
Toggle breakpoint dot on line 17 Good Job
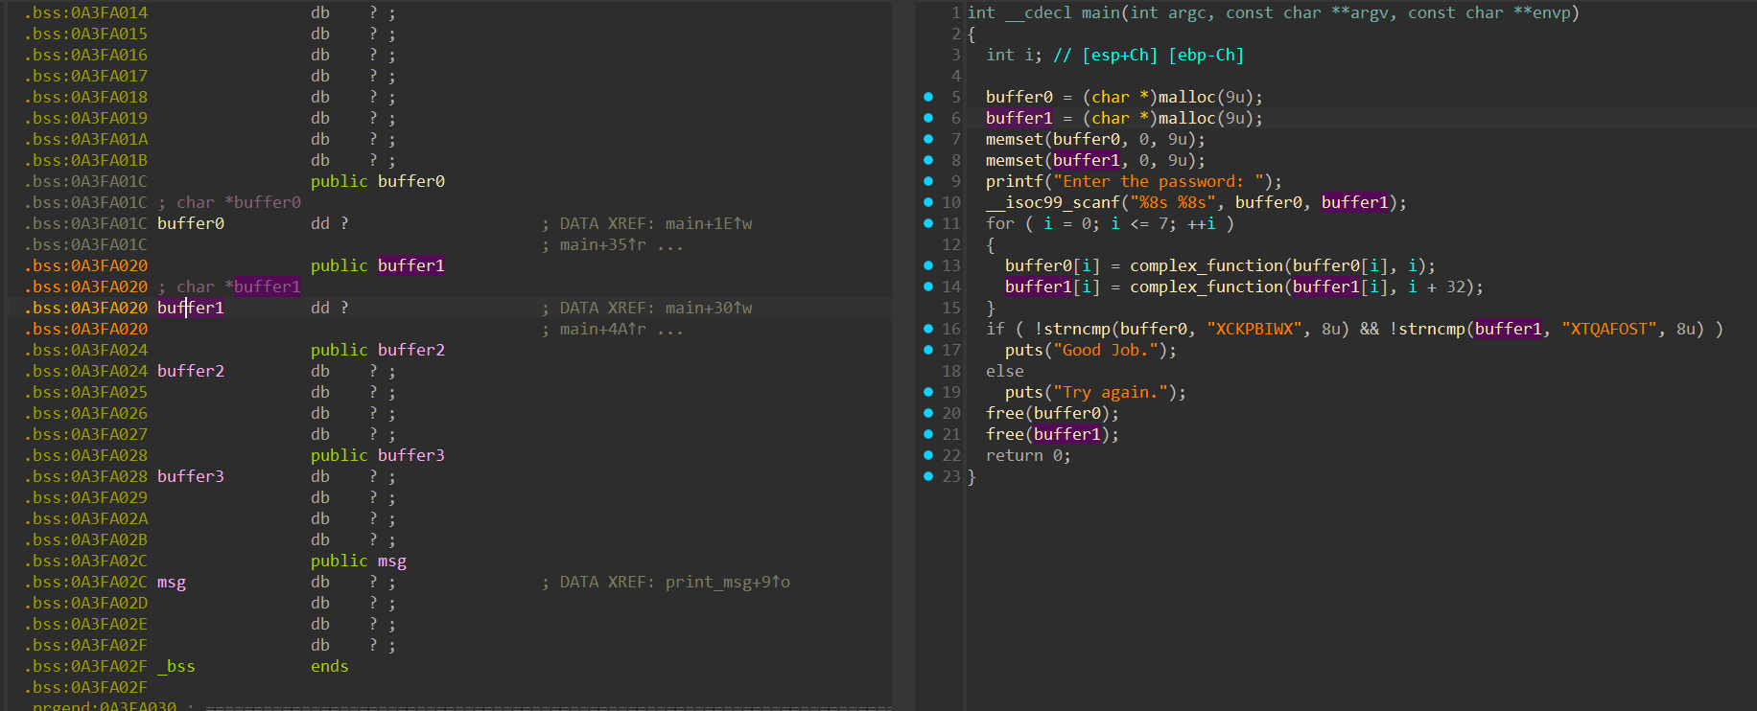coord(928,350)
